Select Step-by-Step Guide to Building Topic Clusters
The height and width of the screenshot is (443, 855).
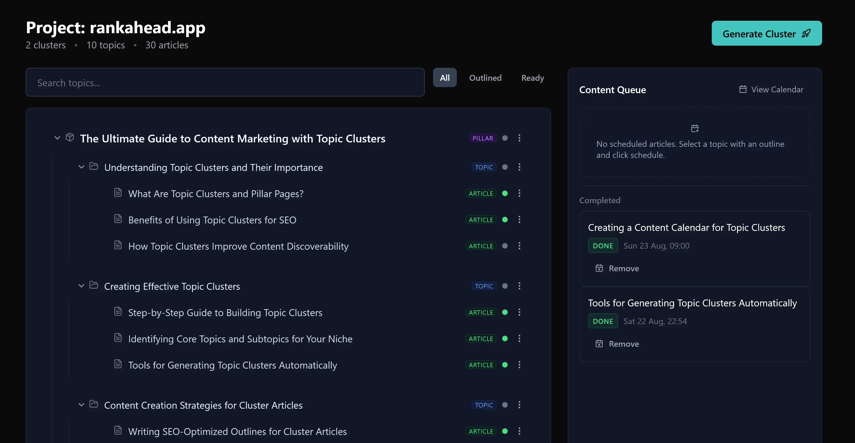[225, 312]
